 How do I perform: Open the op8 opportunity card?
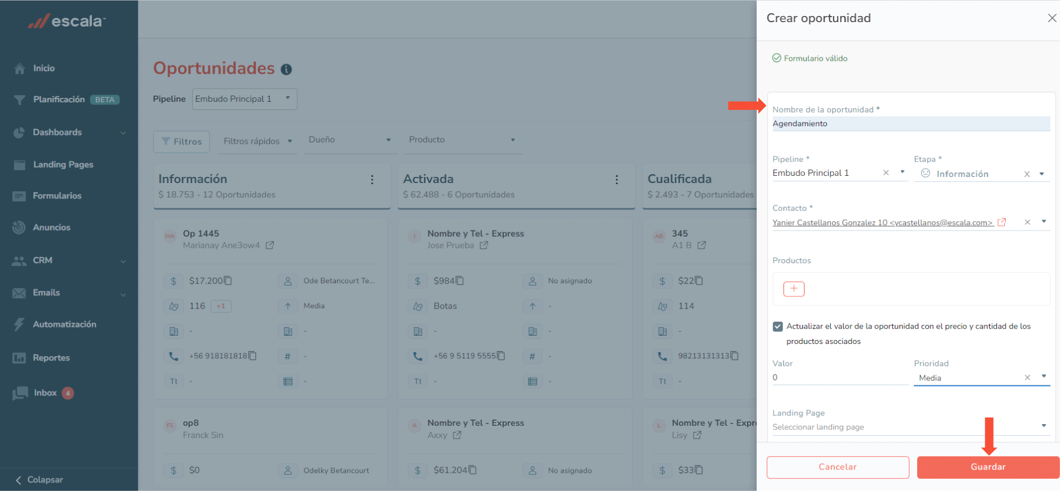pos(191,423)
